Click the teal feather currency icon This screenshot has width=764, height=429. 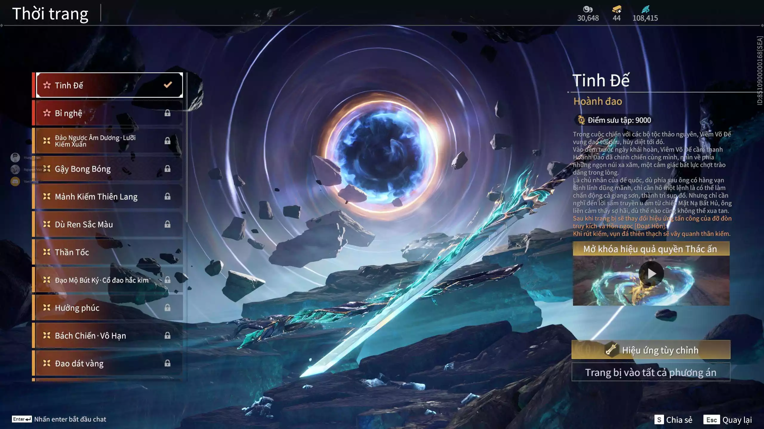click(x=645, y=9)
